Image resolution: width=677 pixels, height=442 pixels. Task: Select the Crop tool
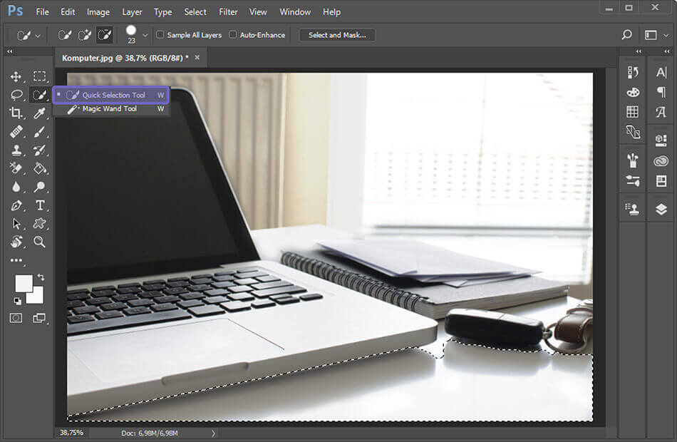point(16,113)
